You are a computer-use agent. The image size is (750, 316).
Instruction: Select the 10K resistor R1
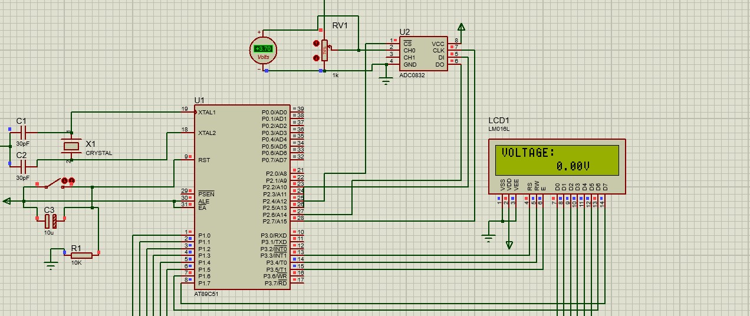[x=81, y=255]
